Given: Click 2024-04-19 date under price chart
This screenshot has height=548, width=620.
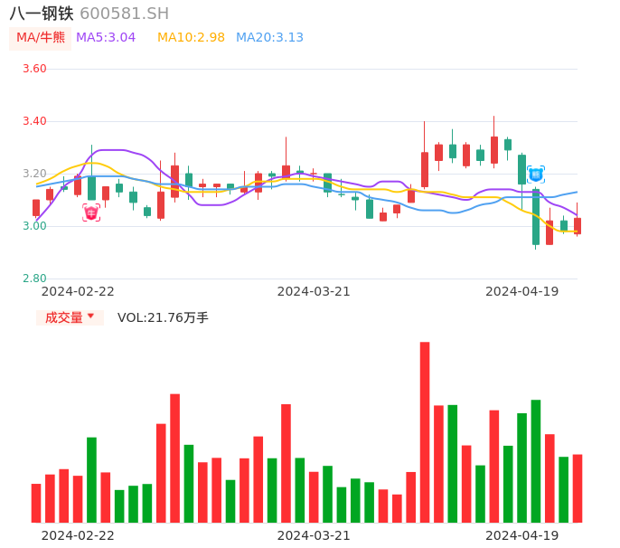Looking at the screenshot, I should click(522, 291).
